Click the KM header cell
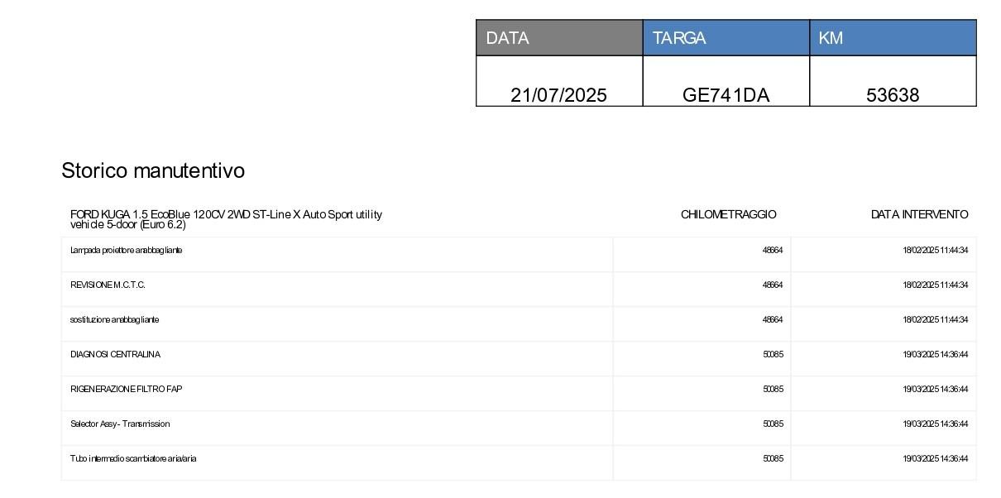Image resolution: width=1001 pixels, height=498 pixels. click(x=893, y=38)
